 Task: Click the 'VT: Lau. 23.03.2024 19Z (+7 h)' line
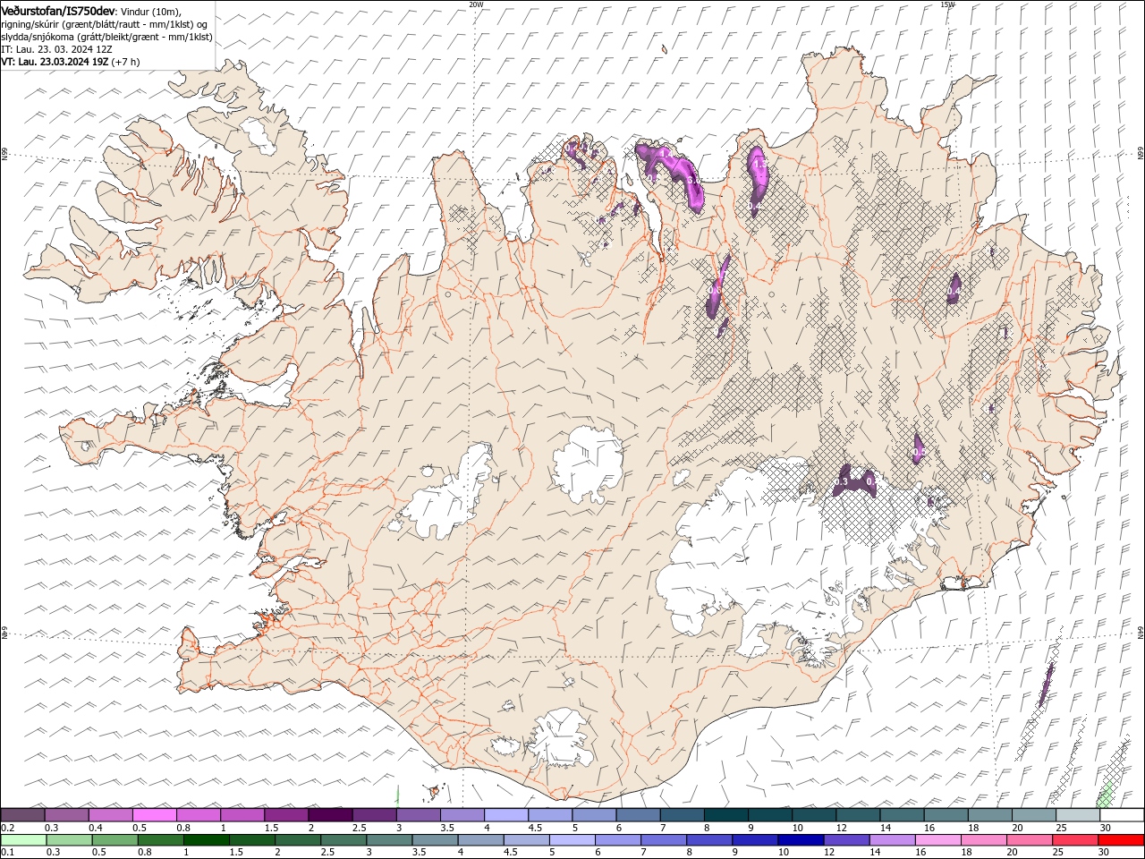(x=71, y=62)
